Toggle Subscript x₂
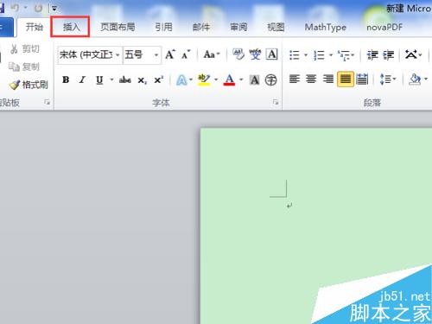432x324 pixels. point(142,80)
